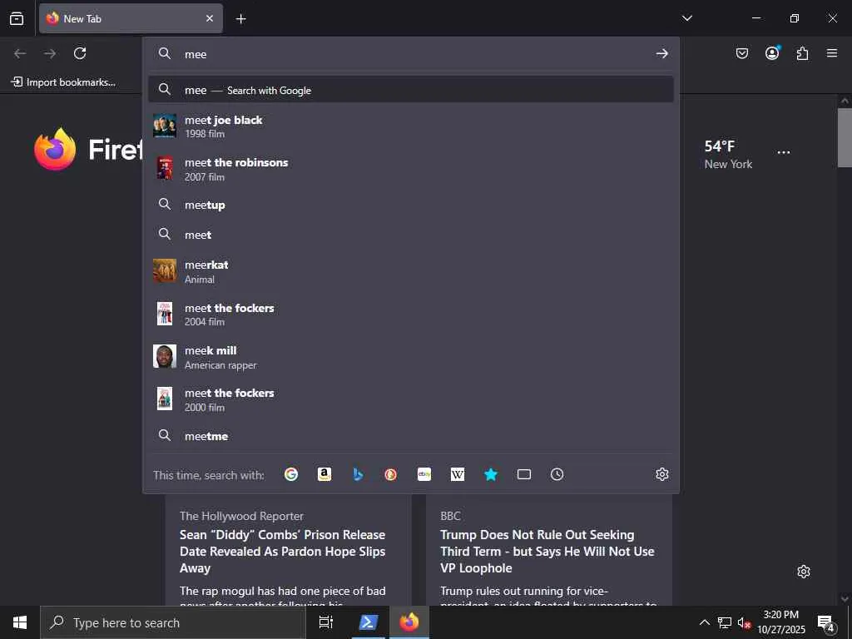Viewport: 852px width, 639px height.
Task: Click the meet joe black thumbnail
Action: coord(164,126)
